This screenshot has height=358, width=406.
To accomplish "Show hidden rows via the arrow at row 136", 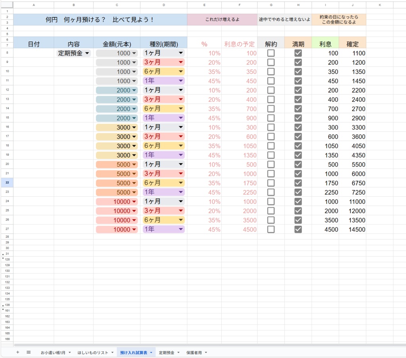I will [x=3, y=305].
